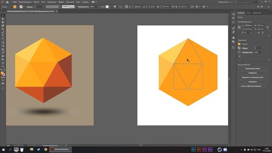Select the Selection tool (black arrow)
The image size is (272, 153).
(x=3, y=16)
